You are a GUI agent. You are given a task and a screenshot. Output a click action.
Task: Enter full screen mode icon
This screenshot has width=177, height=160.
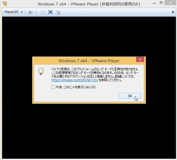pyautogui.click(x=50, y=12)
